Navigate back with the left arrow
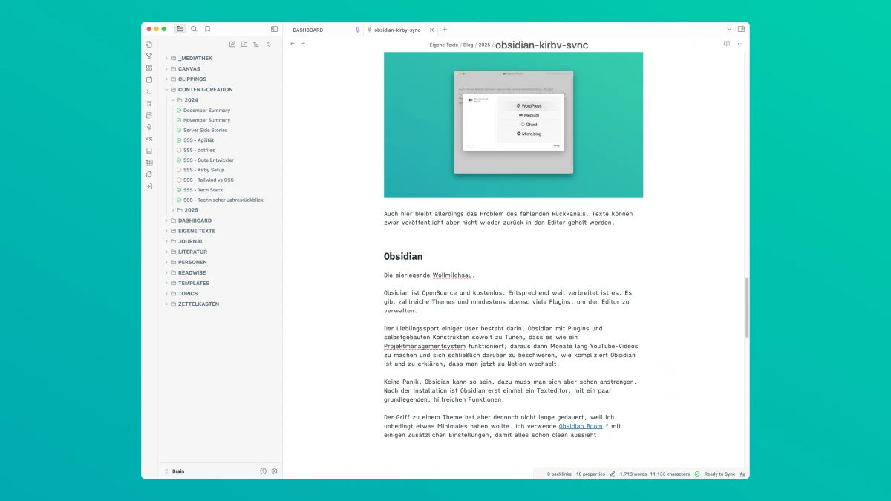The width and height of the screenshot is (891, 501). tap(293, 44)
